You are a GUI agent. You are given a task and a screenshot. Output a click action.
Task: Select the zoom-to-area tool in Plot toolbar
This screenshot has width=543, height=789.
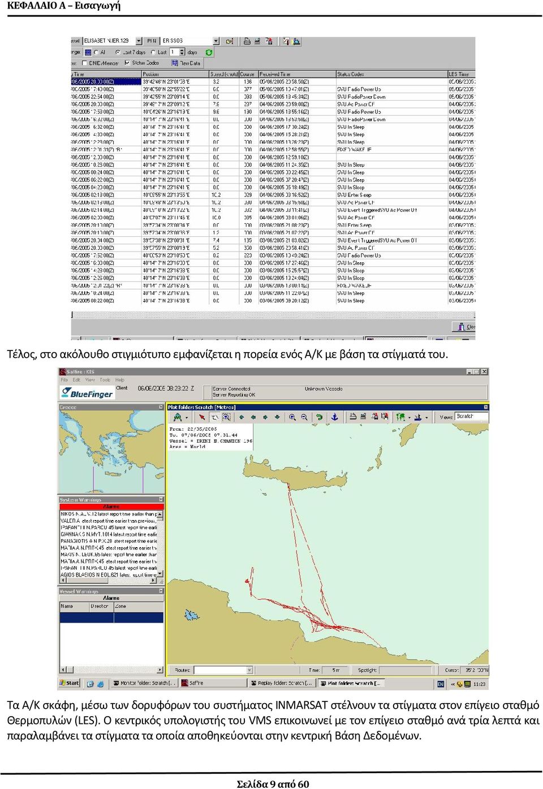pyautogui.click(x=226, y=417)
